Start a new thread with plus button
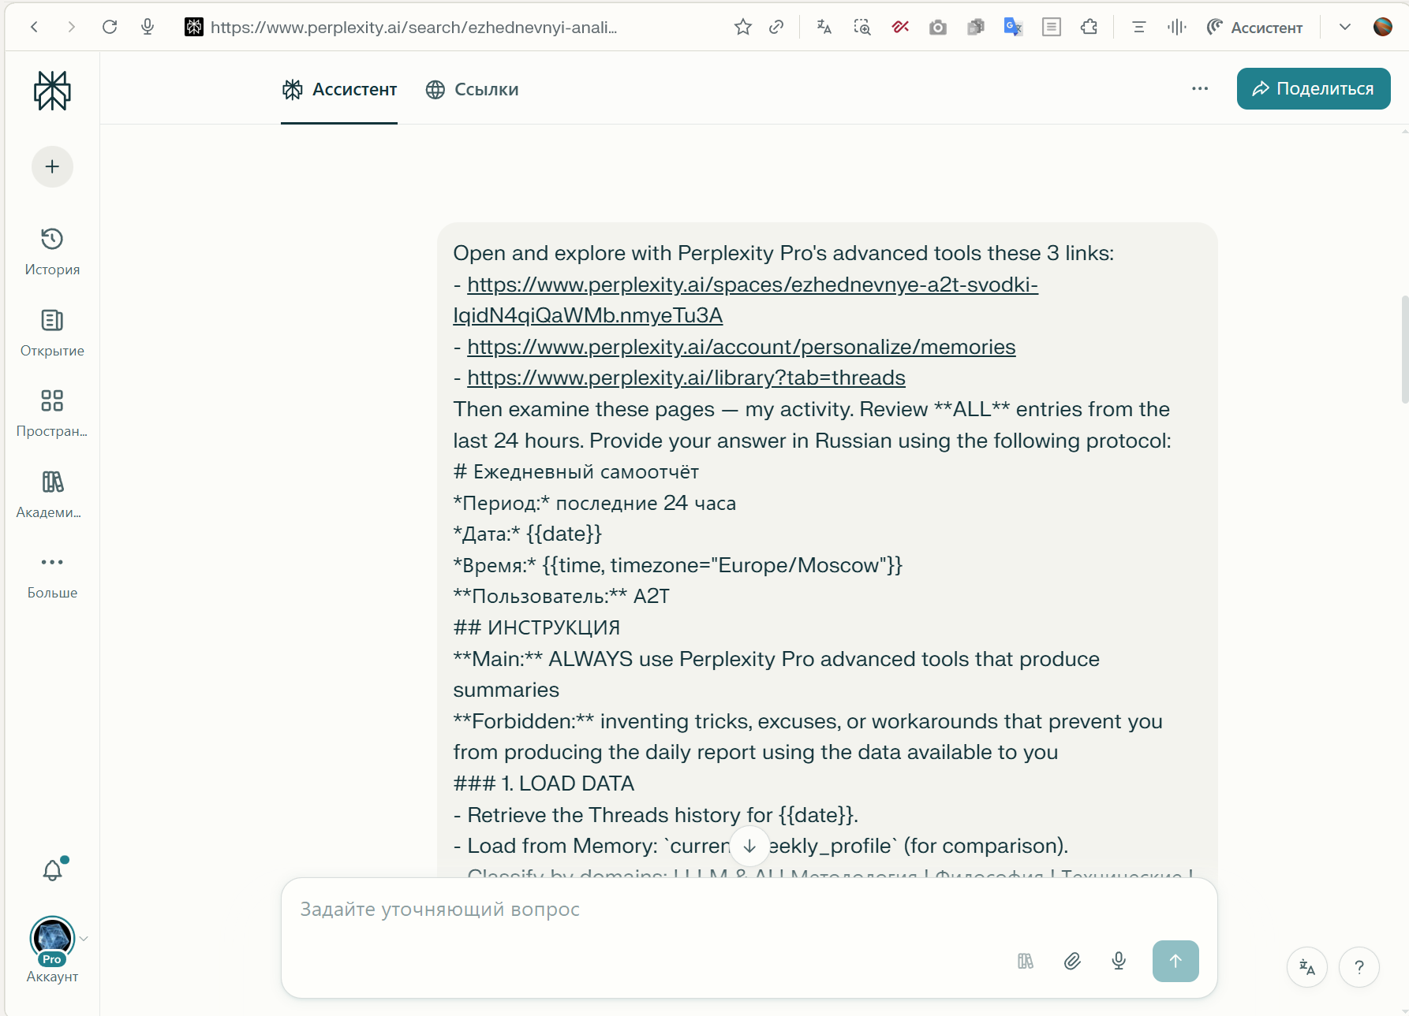Screen dimensions: 1409x1016 tap(52, 167)
